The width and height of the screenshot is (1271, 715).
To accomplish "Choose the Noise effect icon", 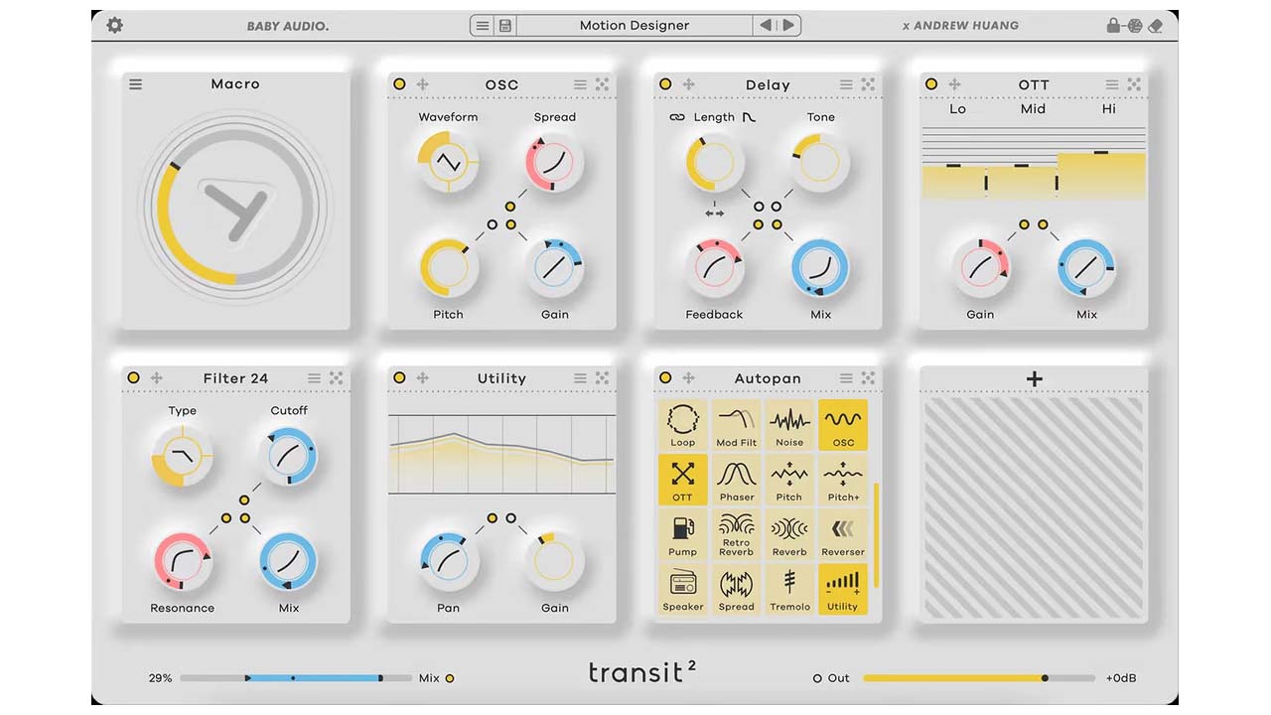I will 789,425.
